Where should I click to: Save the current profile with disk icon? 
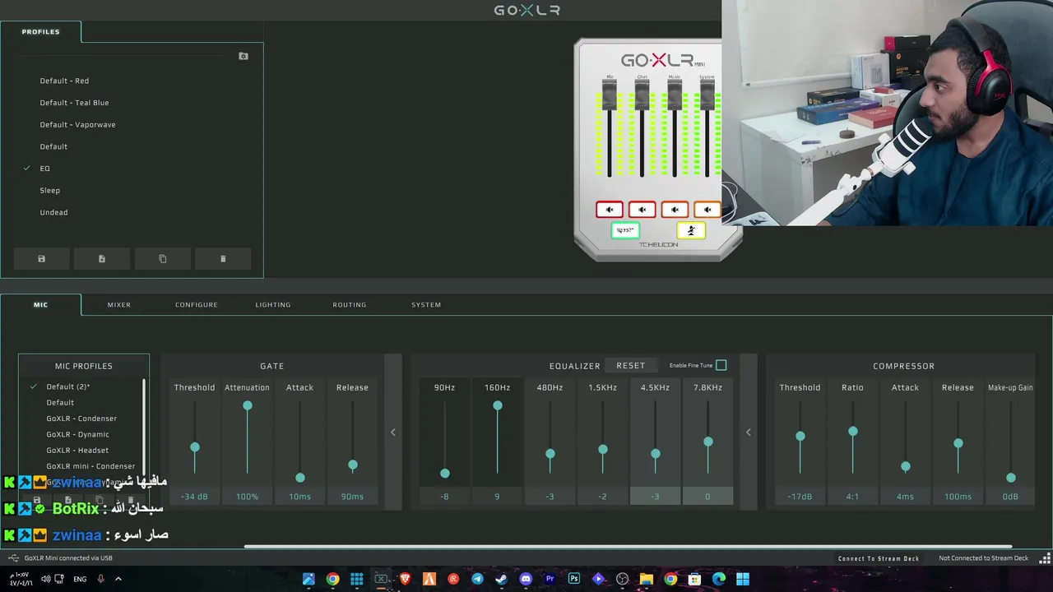click(42, 259)
